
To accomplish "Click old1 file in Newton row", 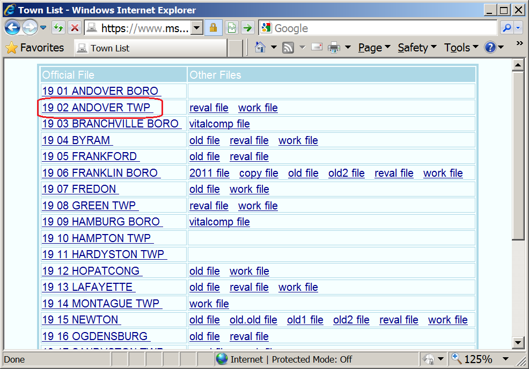I will (x=305, y=320).
